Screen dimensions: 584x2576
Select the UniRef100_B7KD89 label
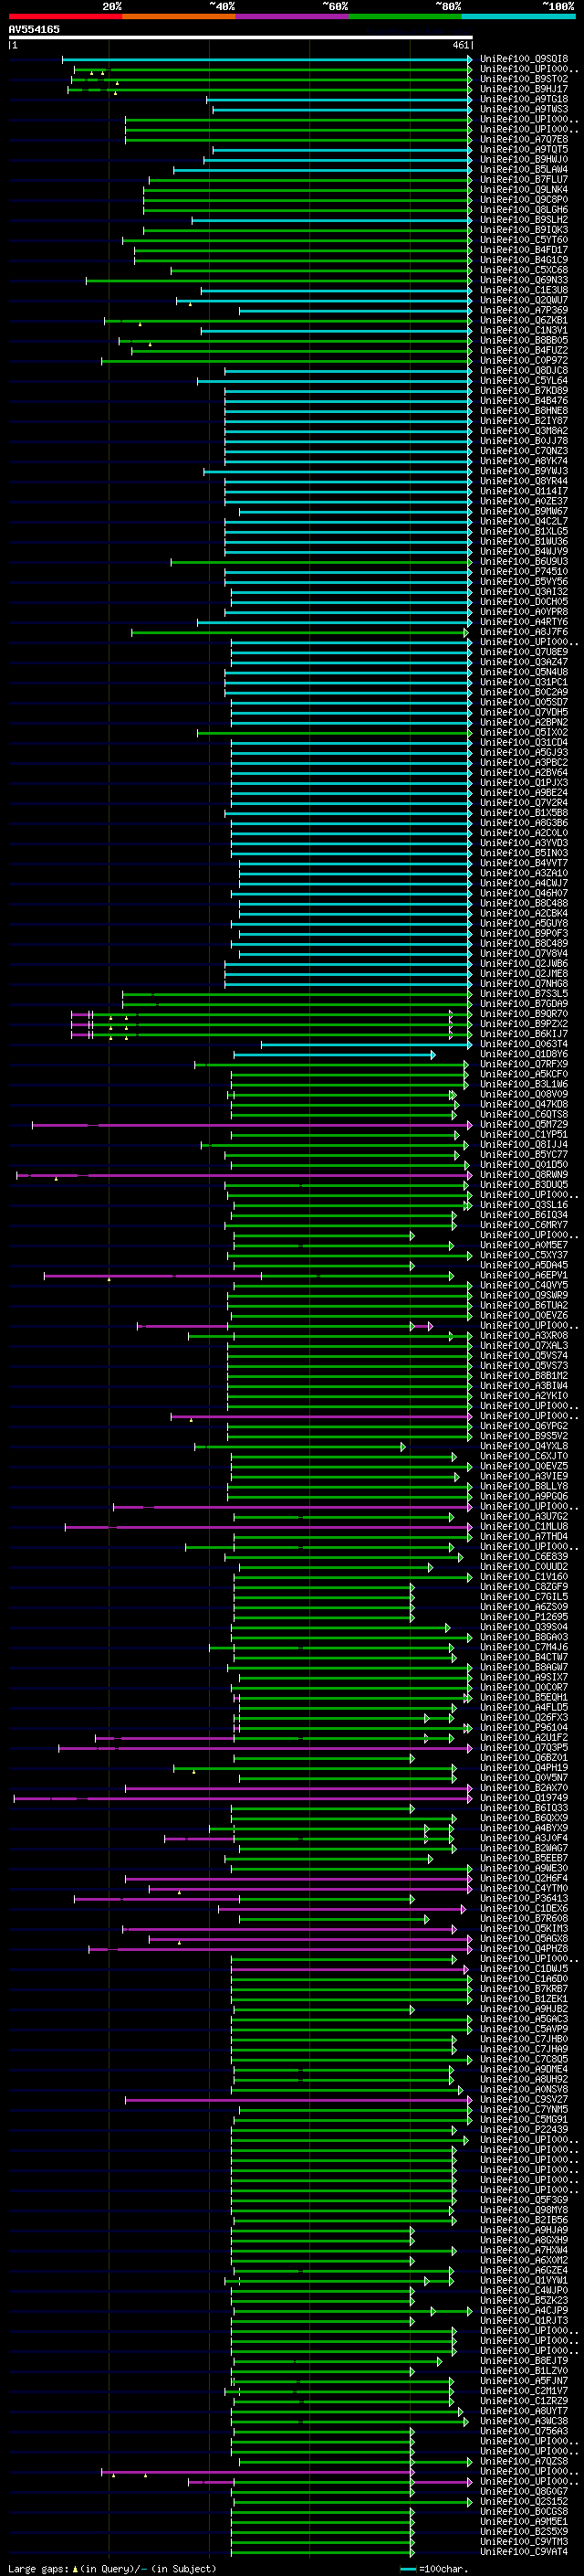pyautogui.click(x=524, y=390)
